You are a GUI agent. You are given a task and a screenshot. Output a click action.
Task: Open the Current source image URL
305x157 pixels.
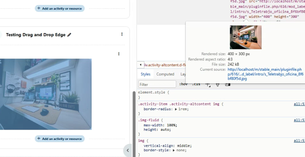click(265, 74)
